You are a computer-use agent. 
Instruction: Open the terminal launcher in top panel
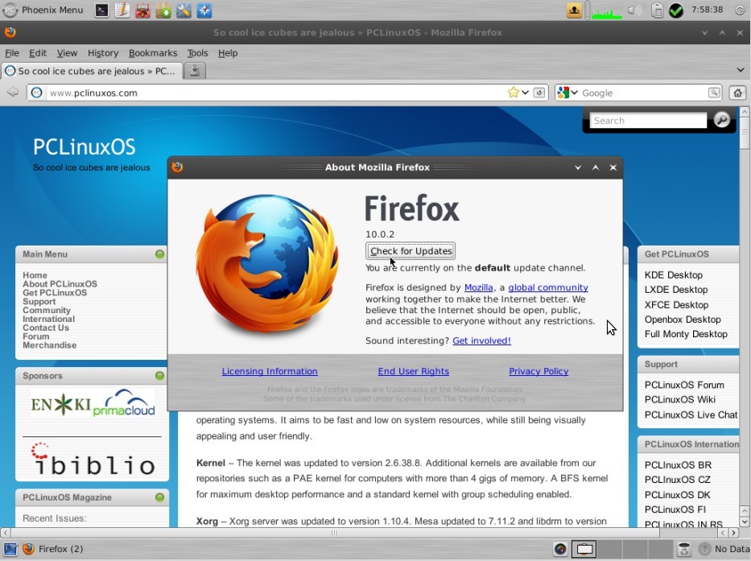(x=102, y=10)
